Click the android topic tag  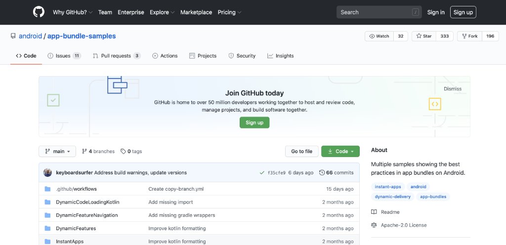pos(418,187)
